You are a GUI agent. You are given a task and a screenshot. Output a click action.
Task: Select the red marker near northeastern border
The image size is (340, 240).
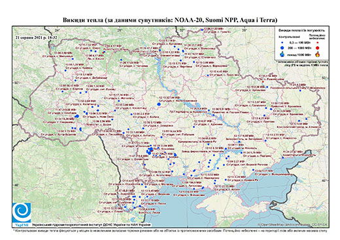[x=263, y=82]
